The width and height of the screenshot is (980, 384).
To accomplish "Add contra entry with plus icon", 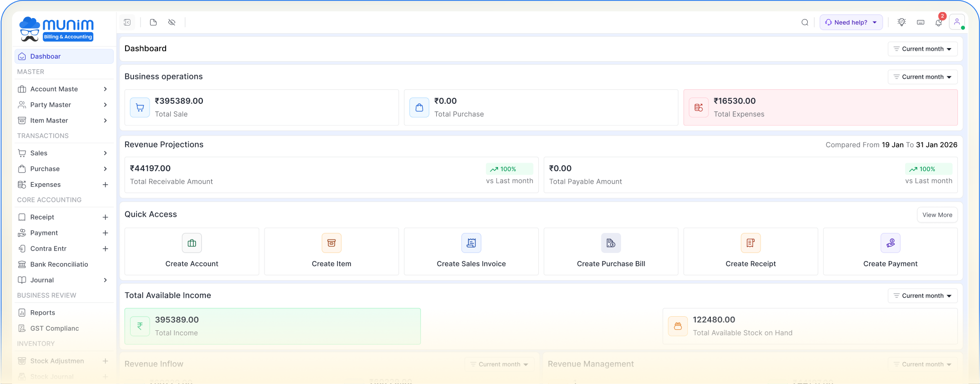I will pos(105,249).
